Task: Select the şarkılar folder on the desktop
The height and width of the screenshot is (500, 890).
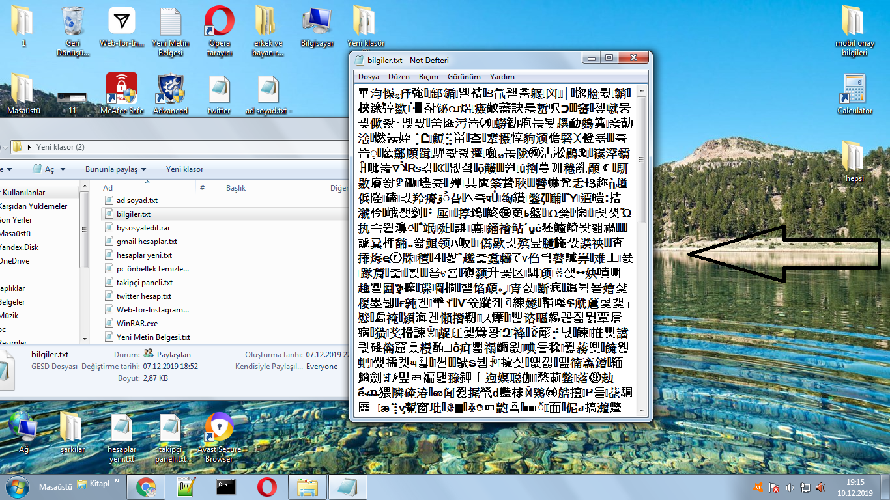Action: (72, 432)
